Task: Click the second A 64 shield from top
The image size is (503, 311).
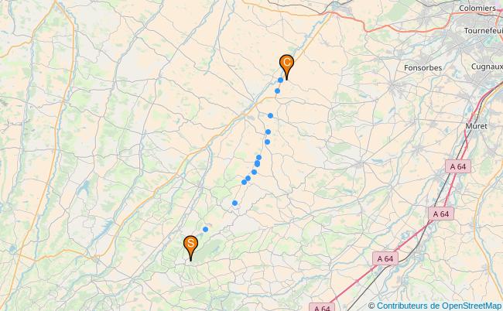Action: point(441,214)
